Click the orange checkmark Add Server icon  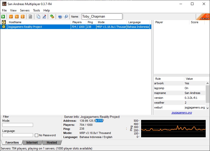click(11, 17)
